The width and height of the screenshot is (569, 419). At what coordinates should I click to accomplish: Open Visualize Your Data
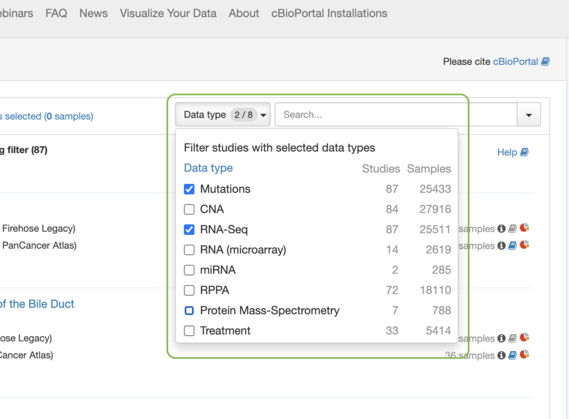point(168,13)
